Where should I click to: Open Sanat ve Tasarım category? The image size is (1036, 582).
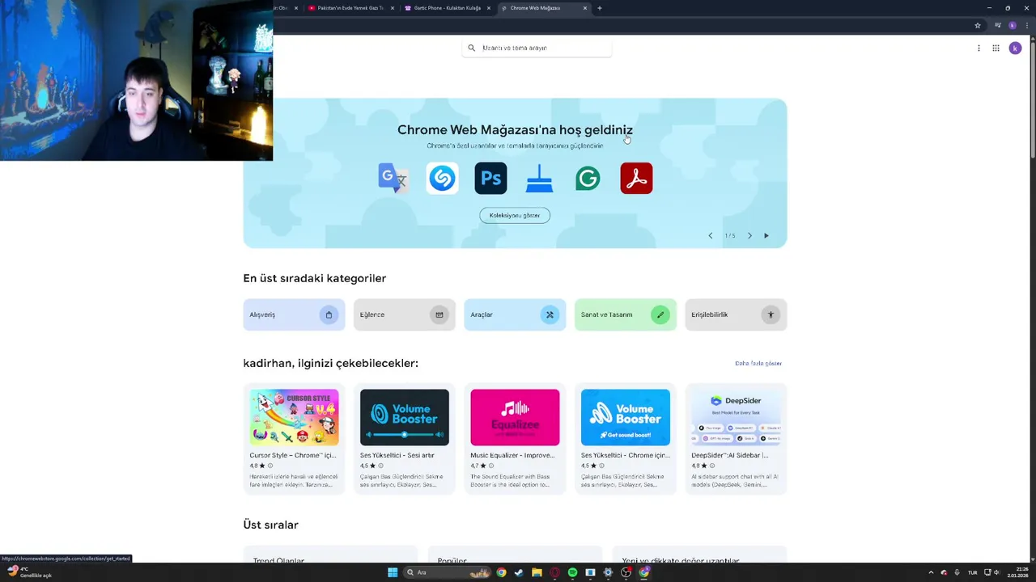625,314
